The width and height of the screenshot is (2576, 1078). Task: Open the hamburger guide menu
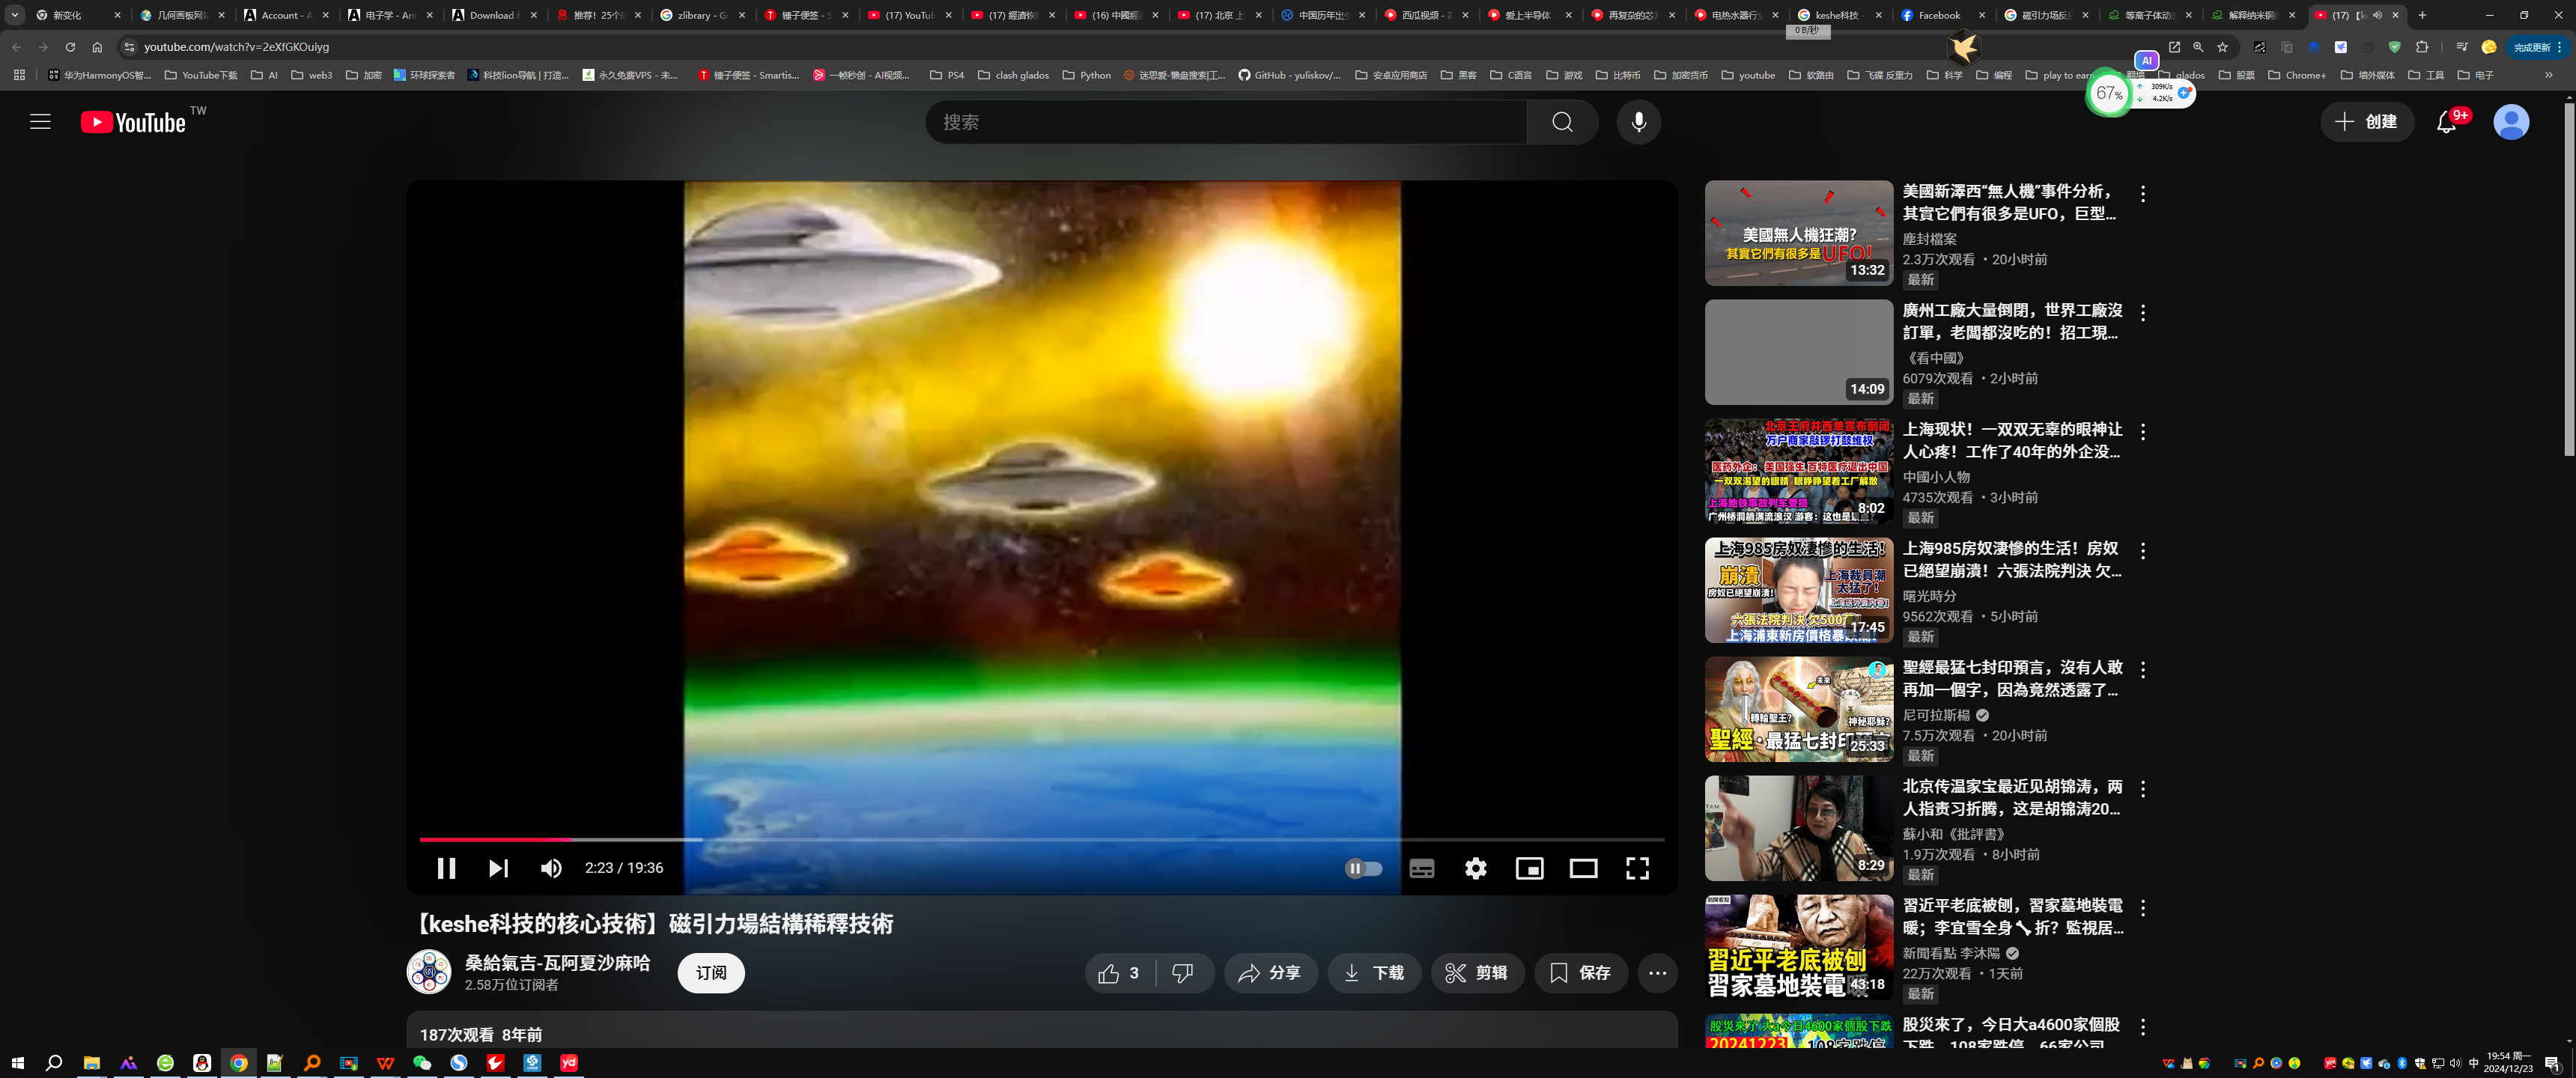pos(40,122)
